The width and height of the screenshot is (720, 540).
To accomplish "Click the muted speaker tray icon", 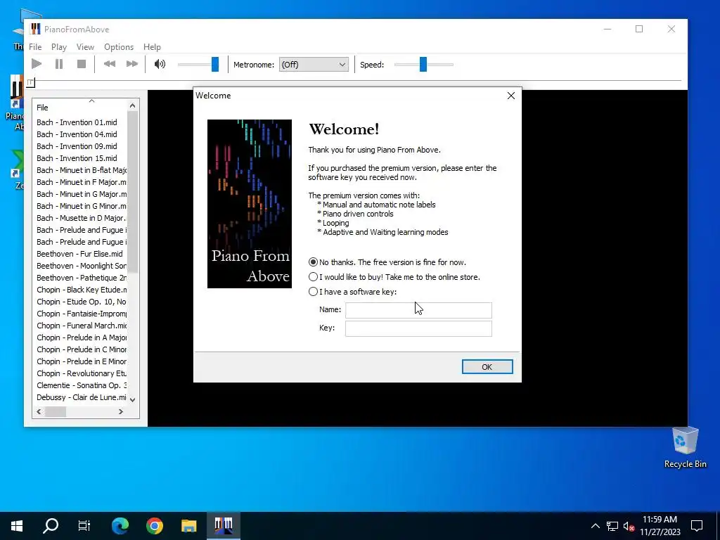I will tap(629, 526).
